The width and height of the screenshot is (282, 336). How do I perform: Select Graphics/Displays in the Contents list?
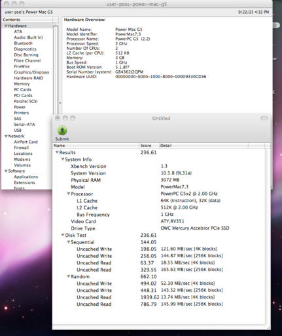click(x=31, y=72)
